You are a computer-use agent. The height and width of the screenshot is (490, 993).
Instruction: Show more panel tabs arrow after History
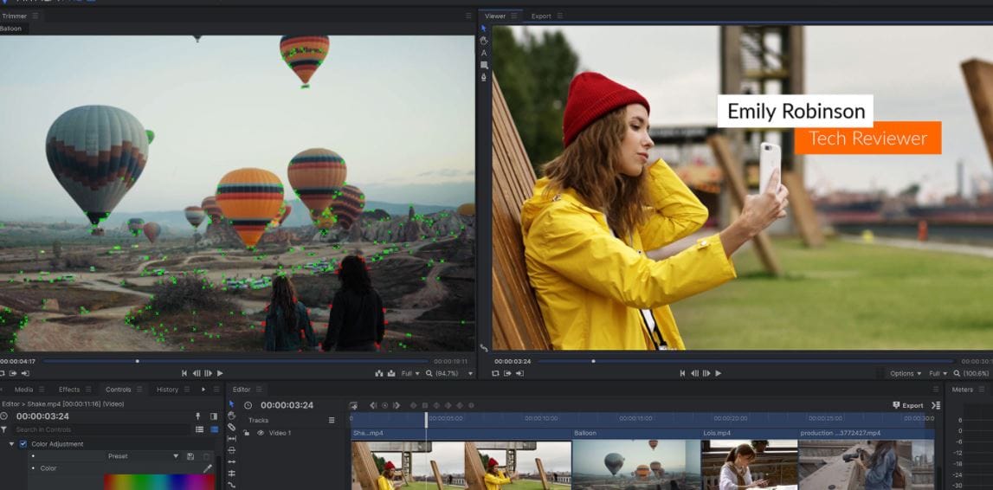pyautogui.click(x=203, y=390)
